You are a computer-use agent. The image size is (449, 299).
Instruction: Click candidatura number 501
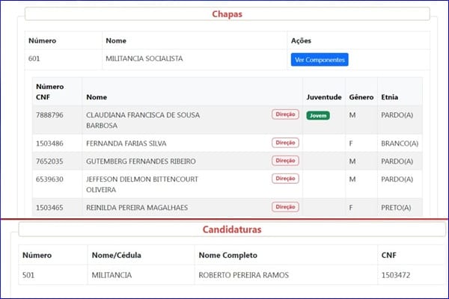click(x=28, y=275)
